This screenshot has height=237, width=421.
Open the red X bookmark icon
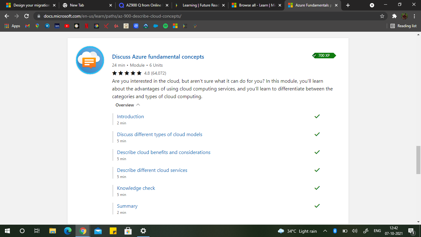coord(106,26)
